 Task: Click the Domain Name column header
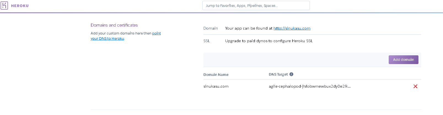pos(216,74)
